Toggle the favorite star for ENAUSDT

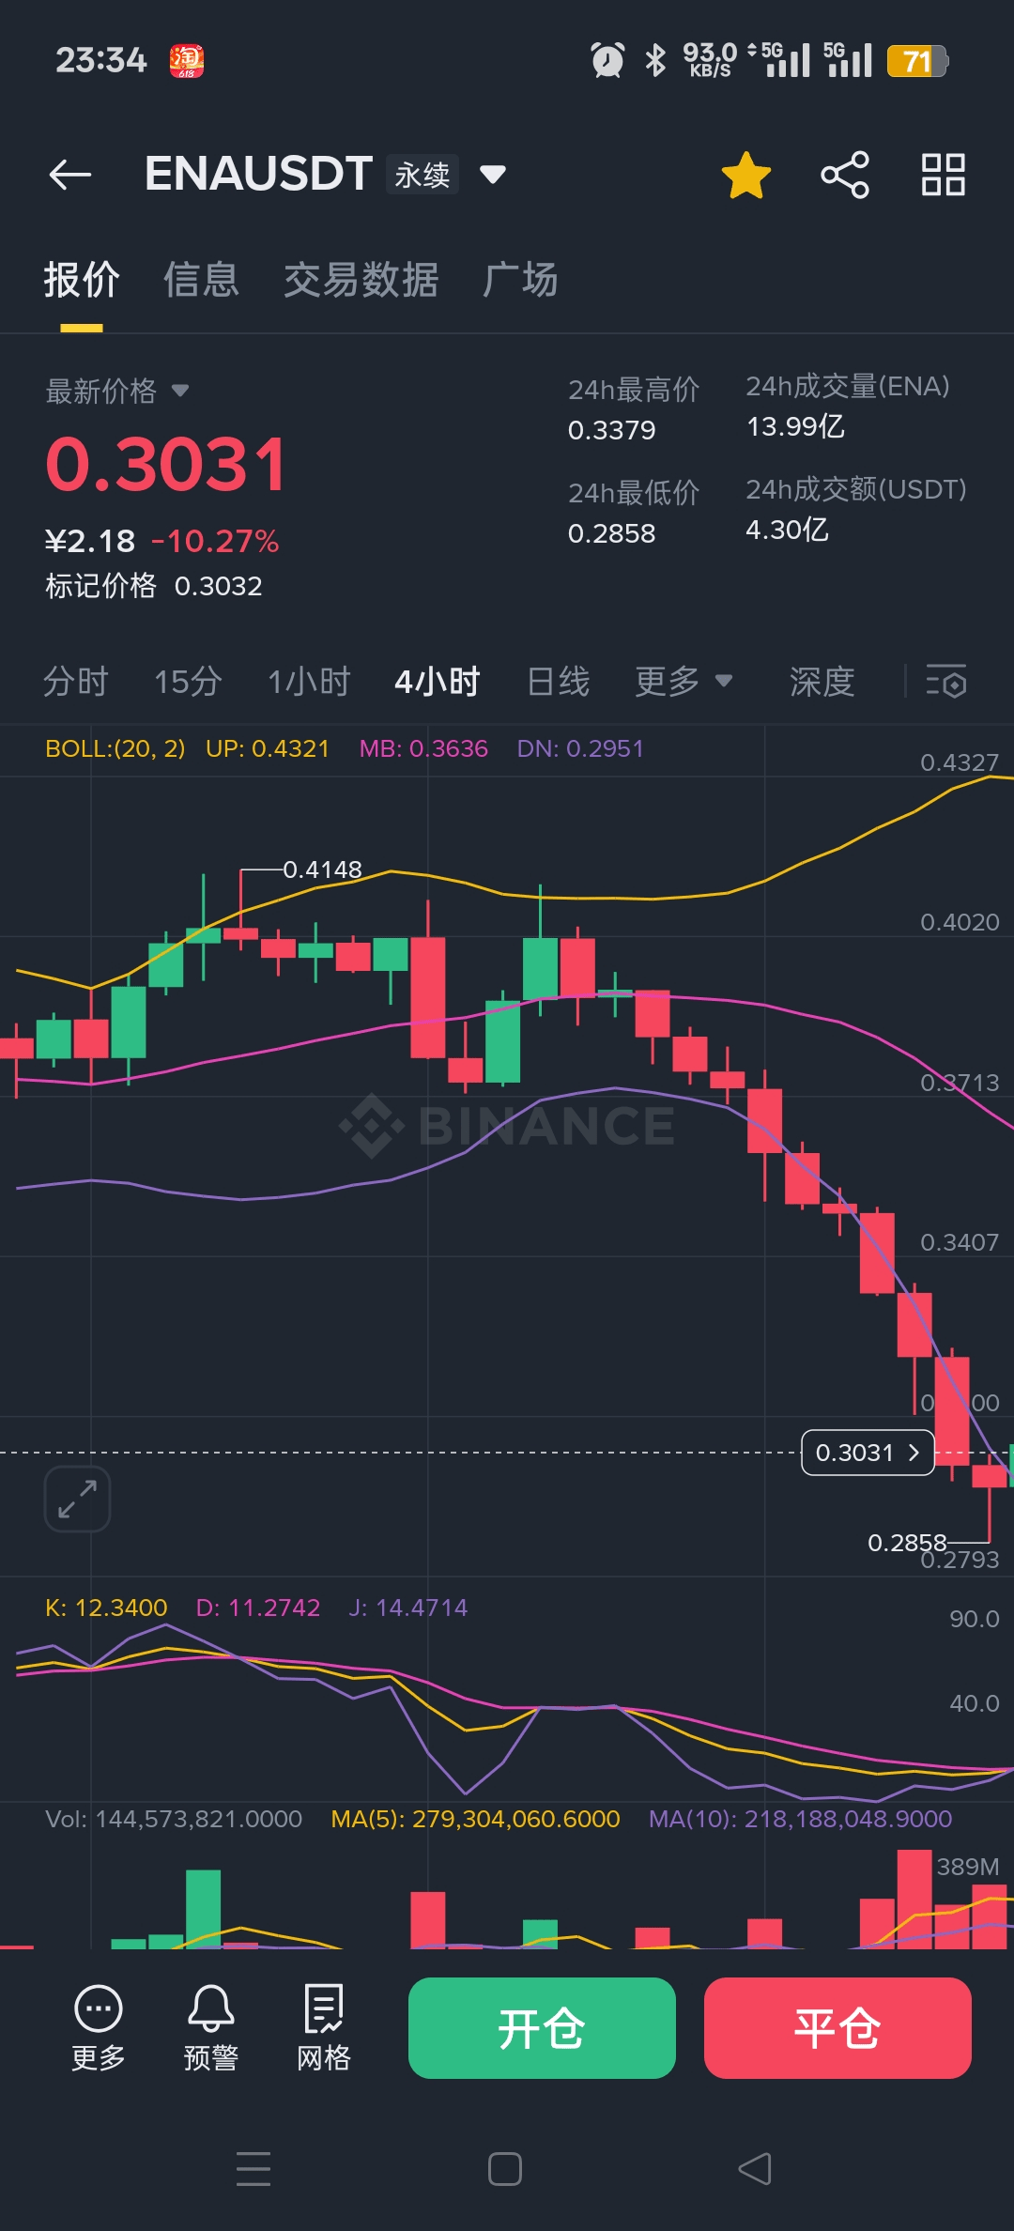[x=746, y=175]
